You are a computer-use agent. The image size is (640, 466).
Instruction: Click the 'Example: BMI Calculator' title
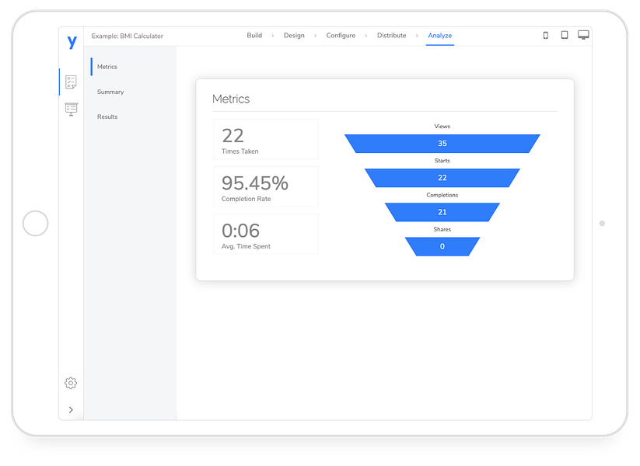[127, 36]
